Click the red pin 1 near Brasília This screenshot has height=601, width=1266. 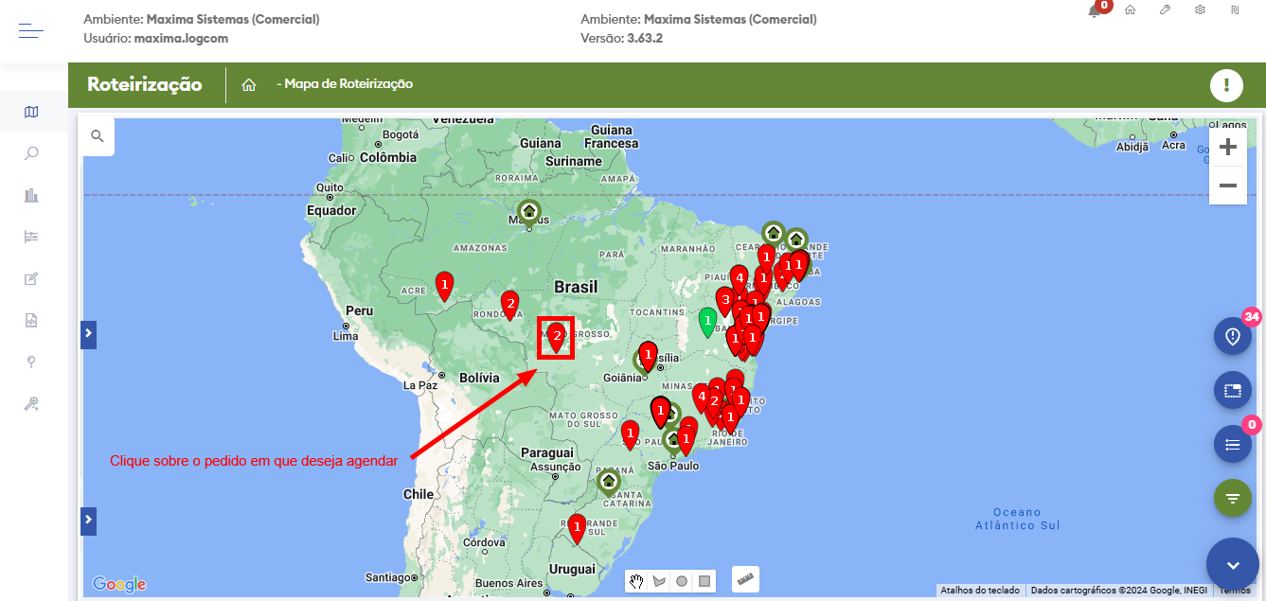[649, 357]
